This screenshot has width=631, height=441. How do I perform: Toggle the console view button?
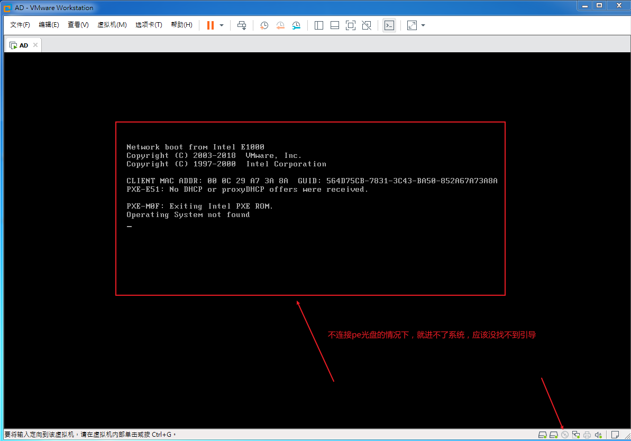point(389,25)
